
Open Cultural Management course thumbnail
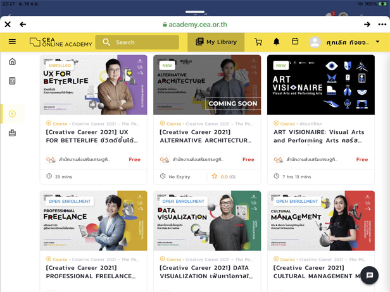coord(321,221)
